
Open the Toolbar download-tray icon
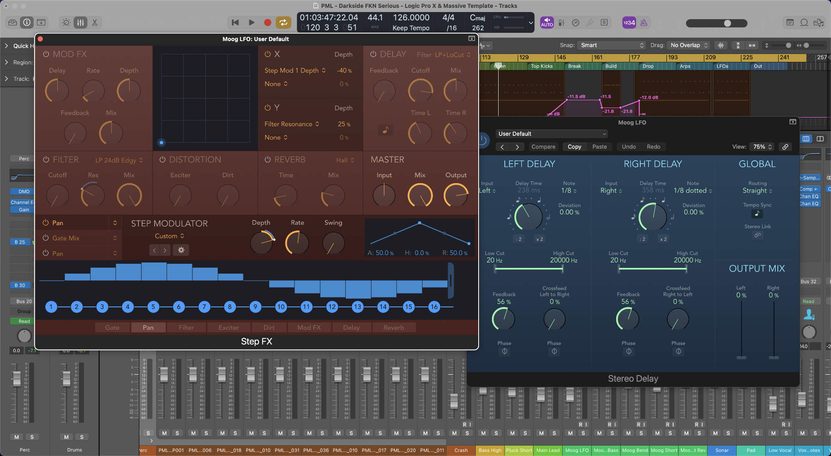[41, 22]
